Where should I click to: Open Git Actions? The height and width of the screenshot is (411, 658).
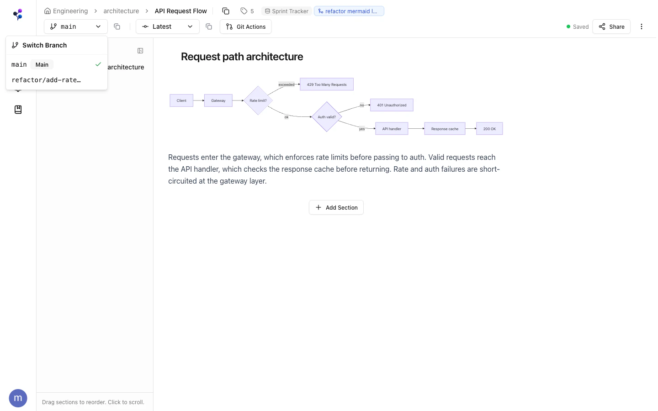coord(245,26)
